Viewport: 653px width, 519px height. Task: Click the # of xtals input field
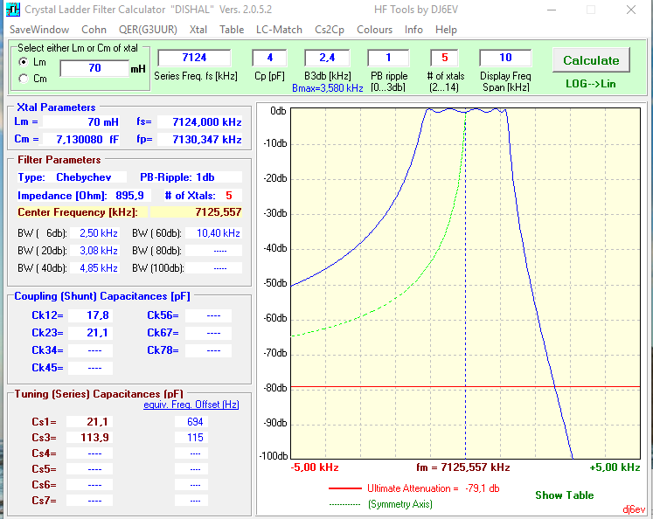click(x=444, y=58)
